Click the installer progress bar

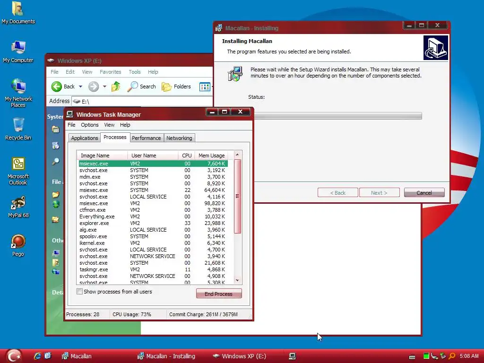pos(337,116)
